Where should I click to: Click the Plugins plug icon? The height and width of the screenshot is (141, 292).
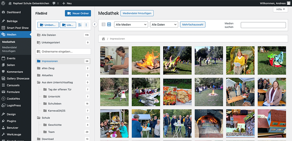tap(3, 121)
